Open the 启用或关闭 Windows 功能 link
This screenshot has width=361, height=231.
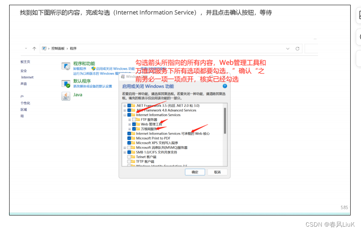click(115, 69)
